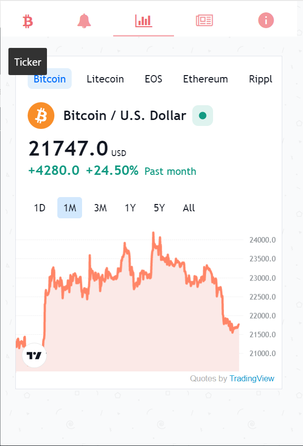
Task: Click the Bitcoin / U.S. Dollar title
Action: point(125,116)
